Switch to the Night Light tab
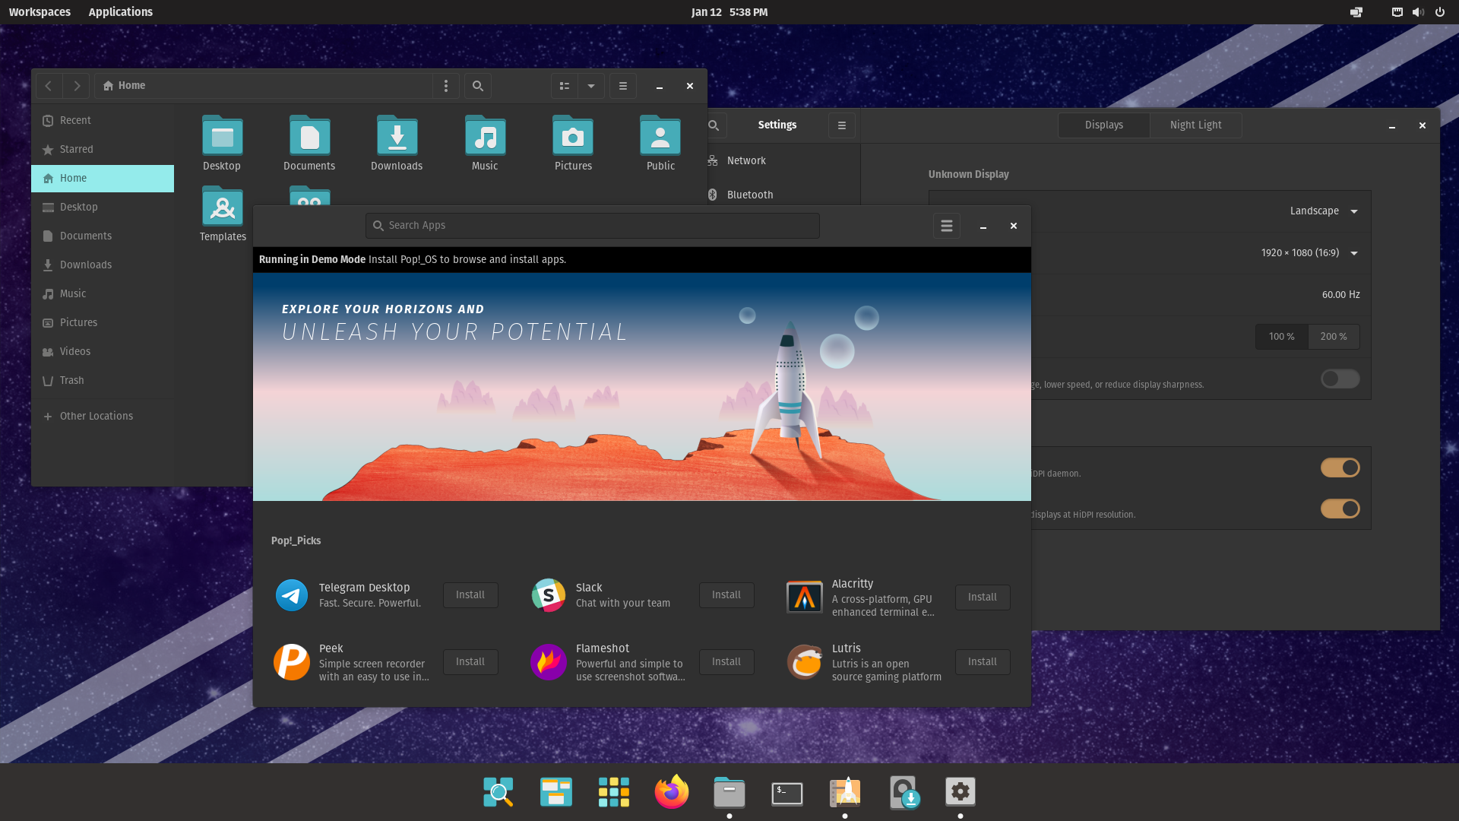 pyautogui.click(x=1196, y=125)
